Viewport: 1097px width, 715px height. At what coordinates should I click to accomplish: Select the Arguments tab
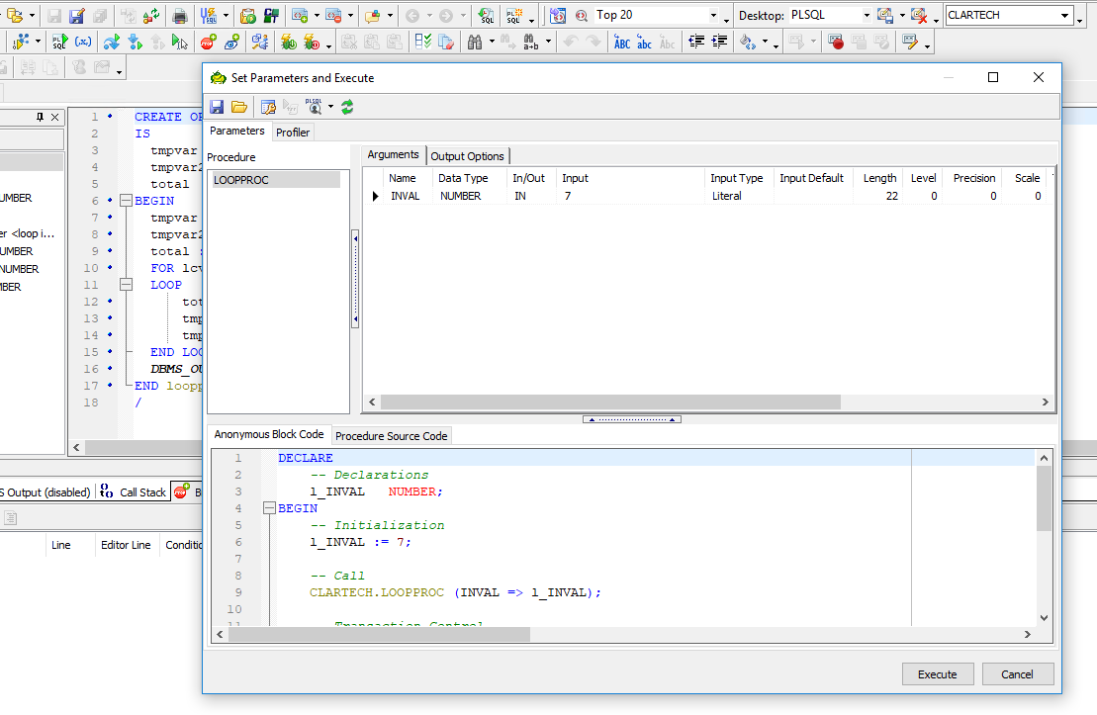pos(393,154)
